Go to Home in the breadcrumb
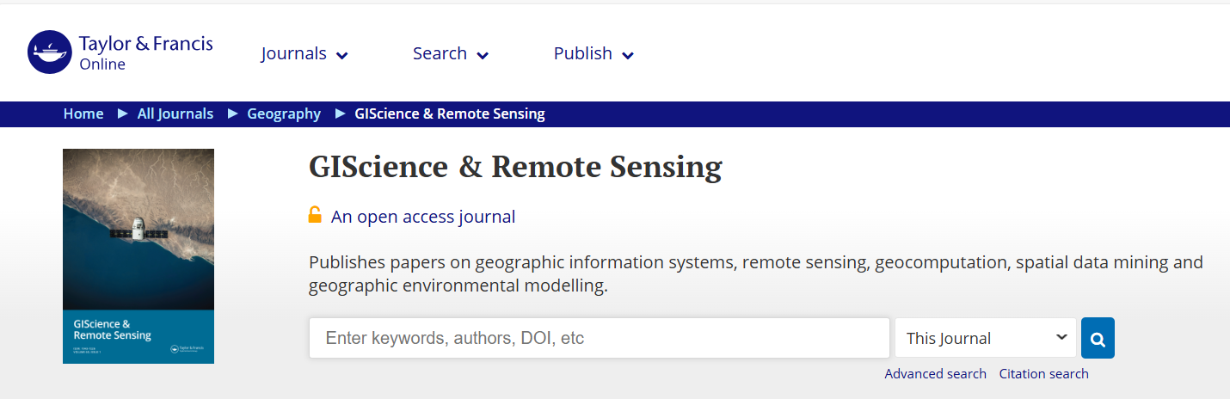 tap(83, 114)
